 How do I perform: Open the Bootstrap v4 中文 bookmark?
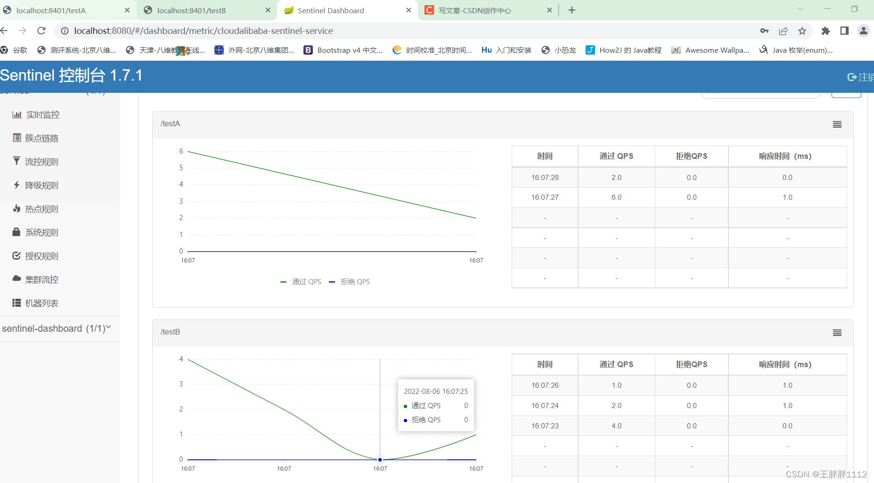click(343, 50)
